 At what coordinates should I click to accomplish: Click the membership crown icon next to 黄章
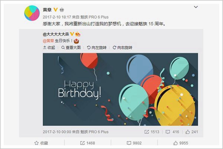click(62, 10)
